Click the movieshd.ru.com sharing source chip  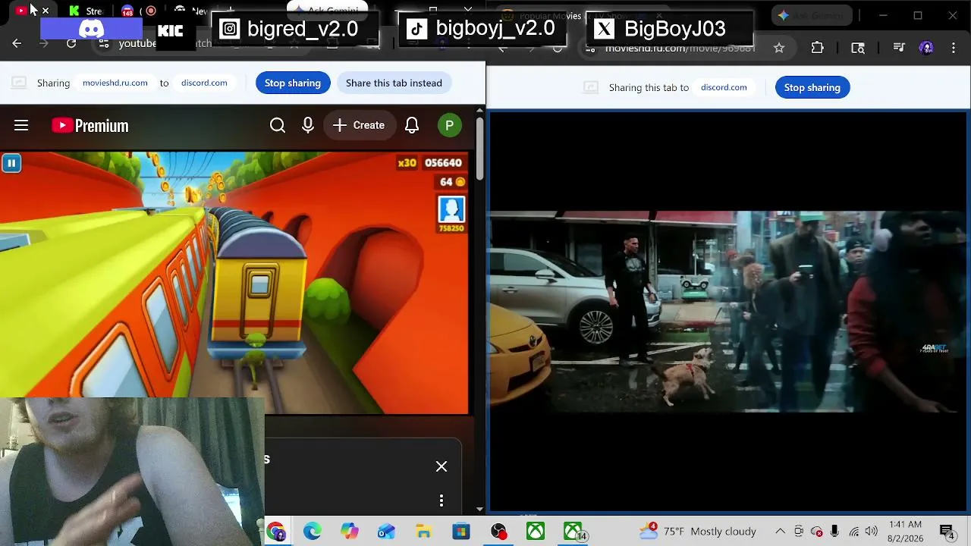(x=115, y=83)
